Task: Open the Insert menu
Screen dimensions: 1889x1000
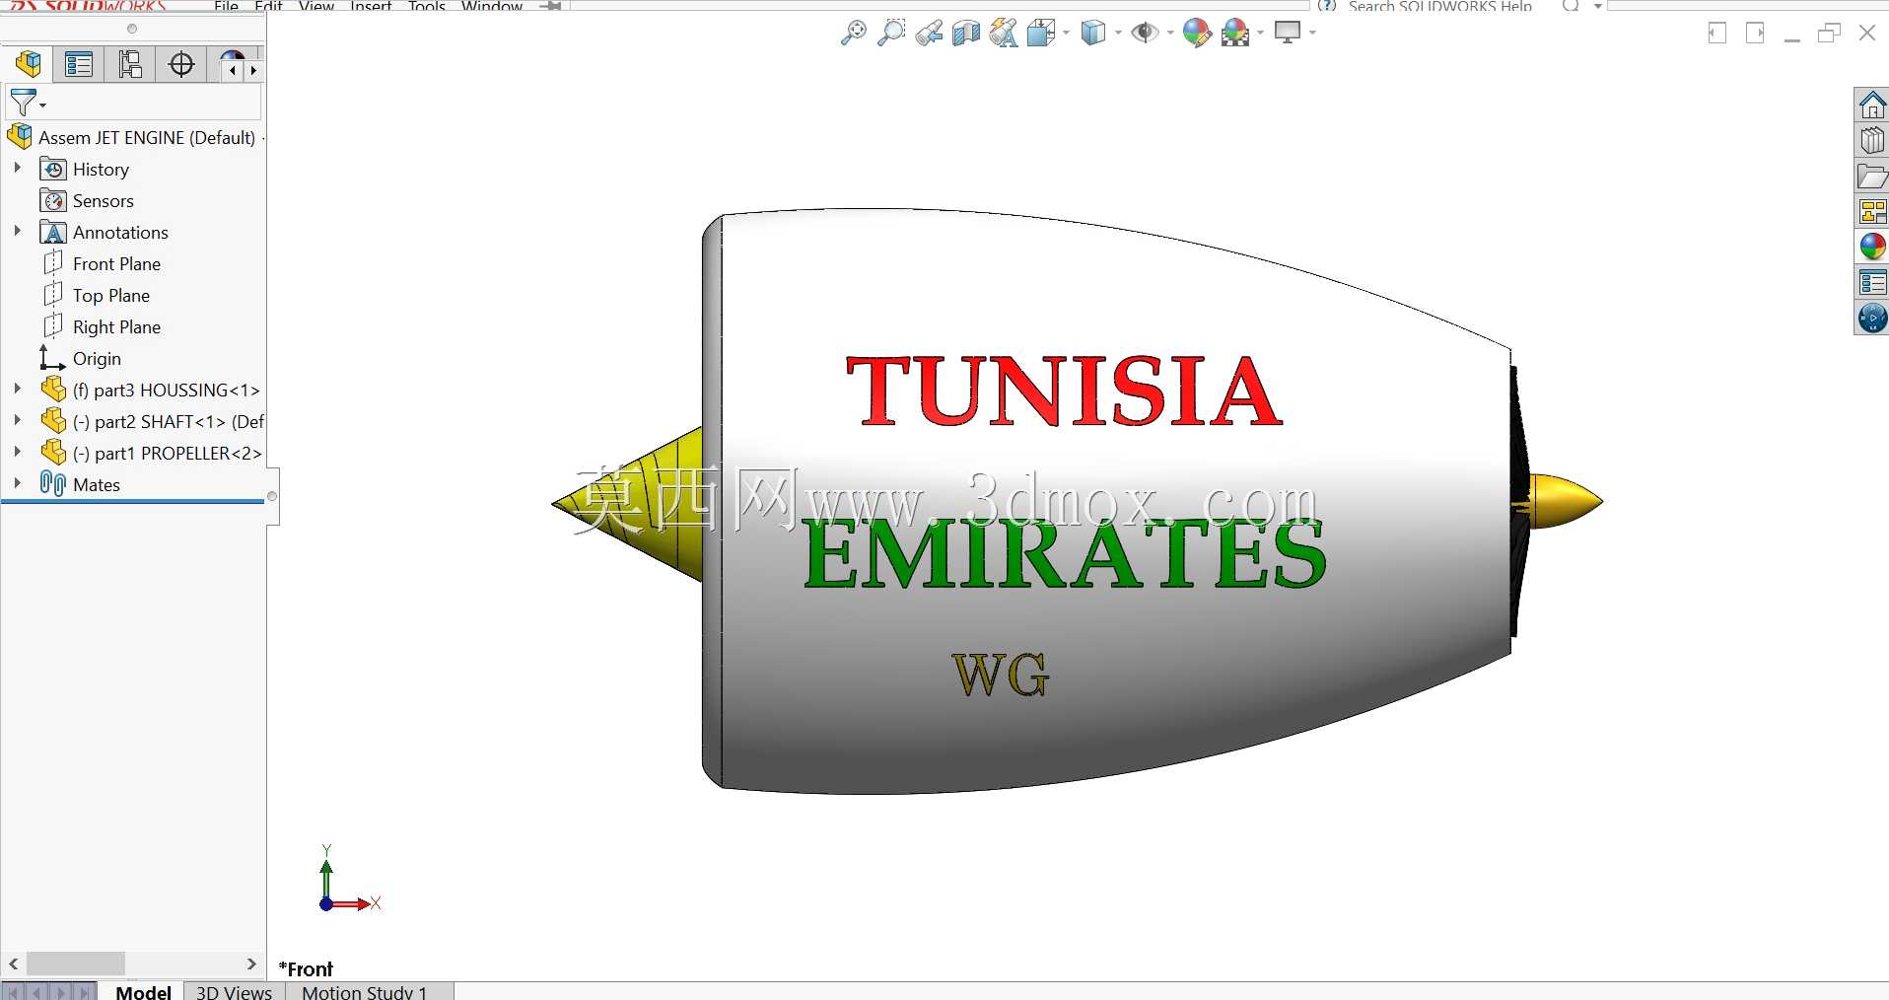Action: [x=371, y=6]
